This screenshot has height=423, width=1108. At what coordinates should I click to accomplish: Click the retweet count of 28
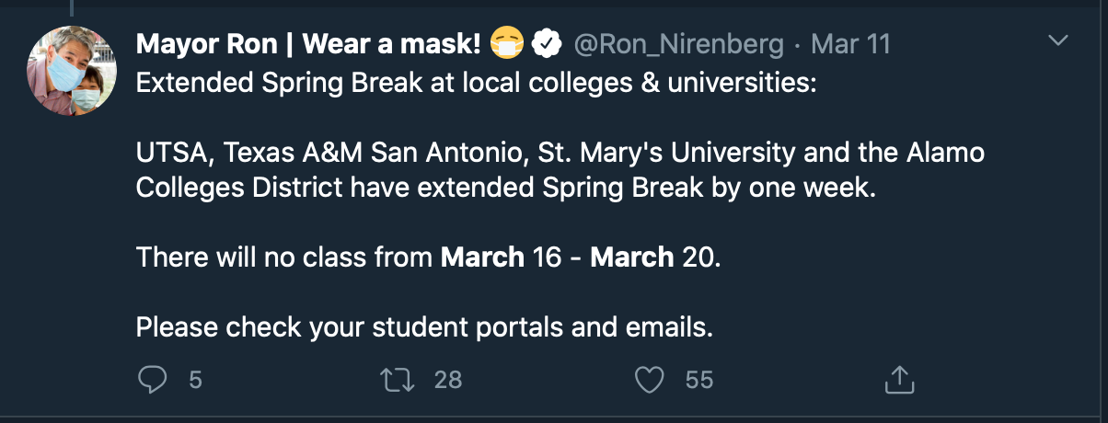pos(448,379)
